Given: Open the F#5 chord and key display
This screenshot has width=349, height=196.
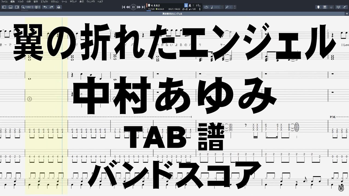Looking at the screenshot, I should pos(198,5).
